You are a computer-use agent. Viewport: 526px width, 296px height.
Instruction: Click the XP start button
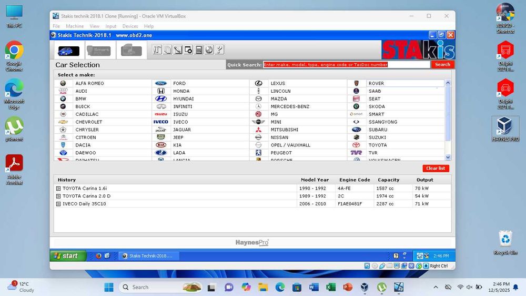coord(68,256)
